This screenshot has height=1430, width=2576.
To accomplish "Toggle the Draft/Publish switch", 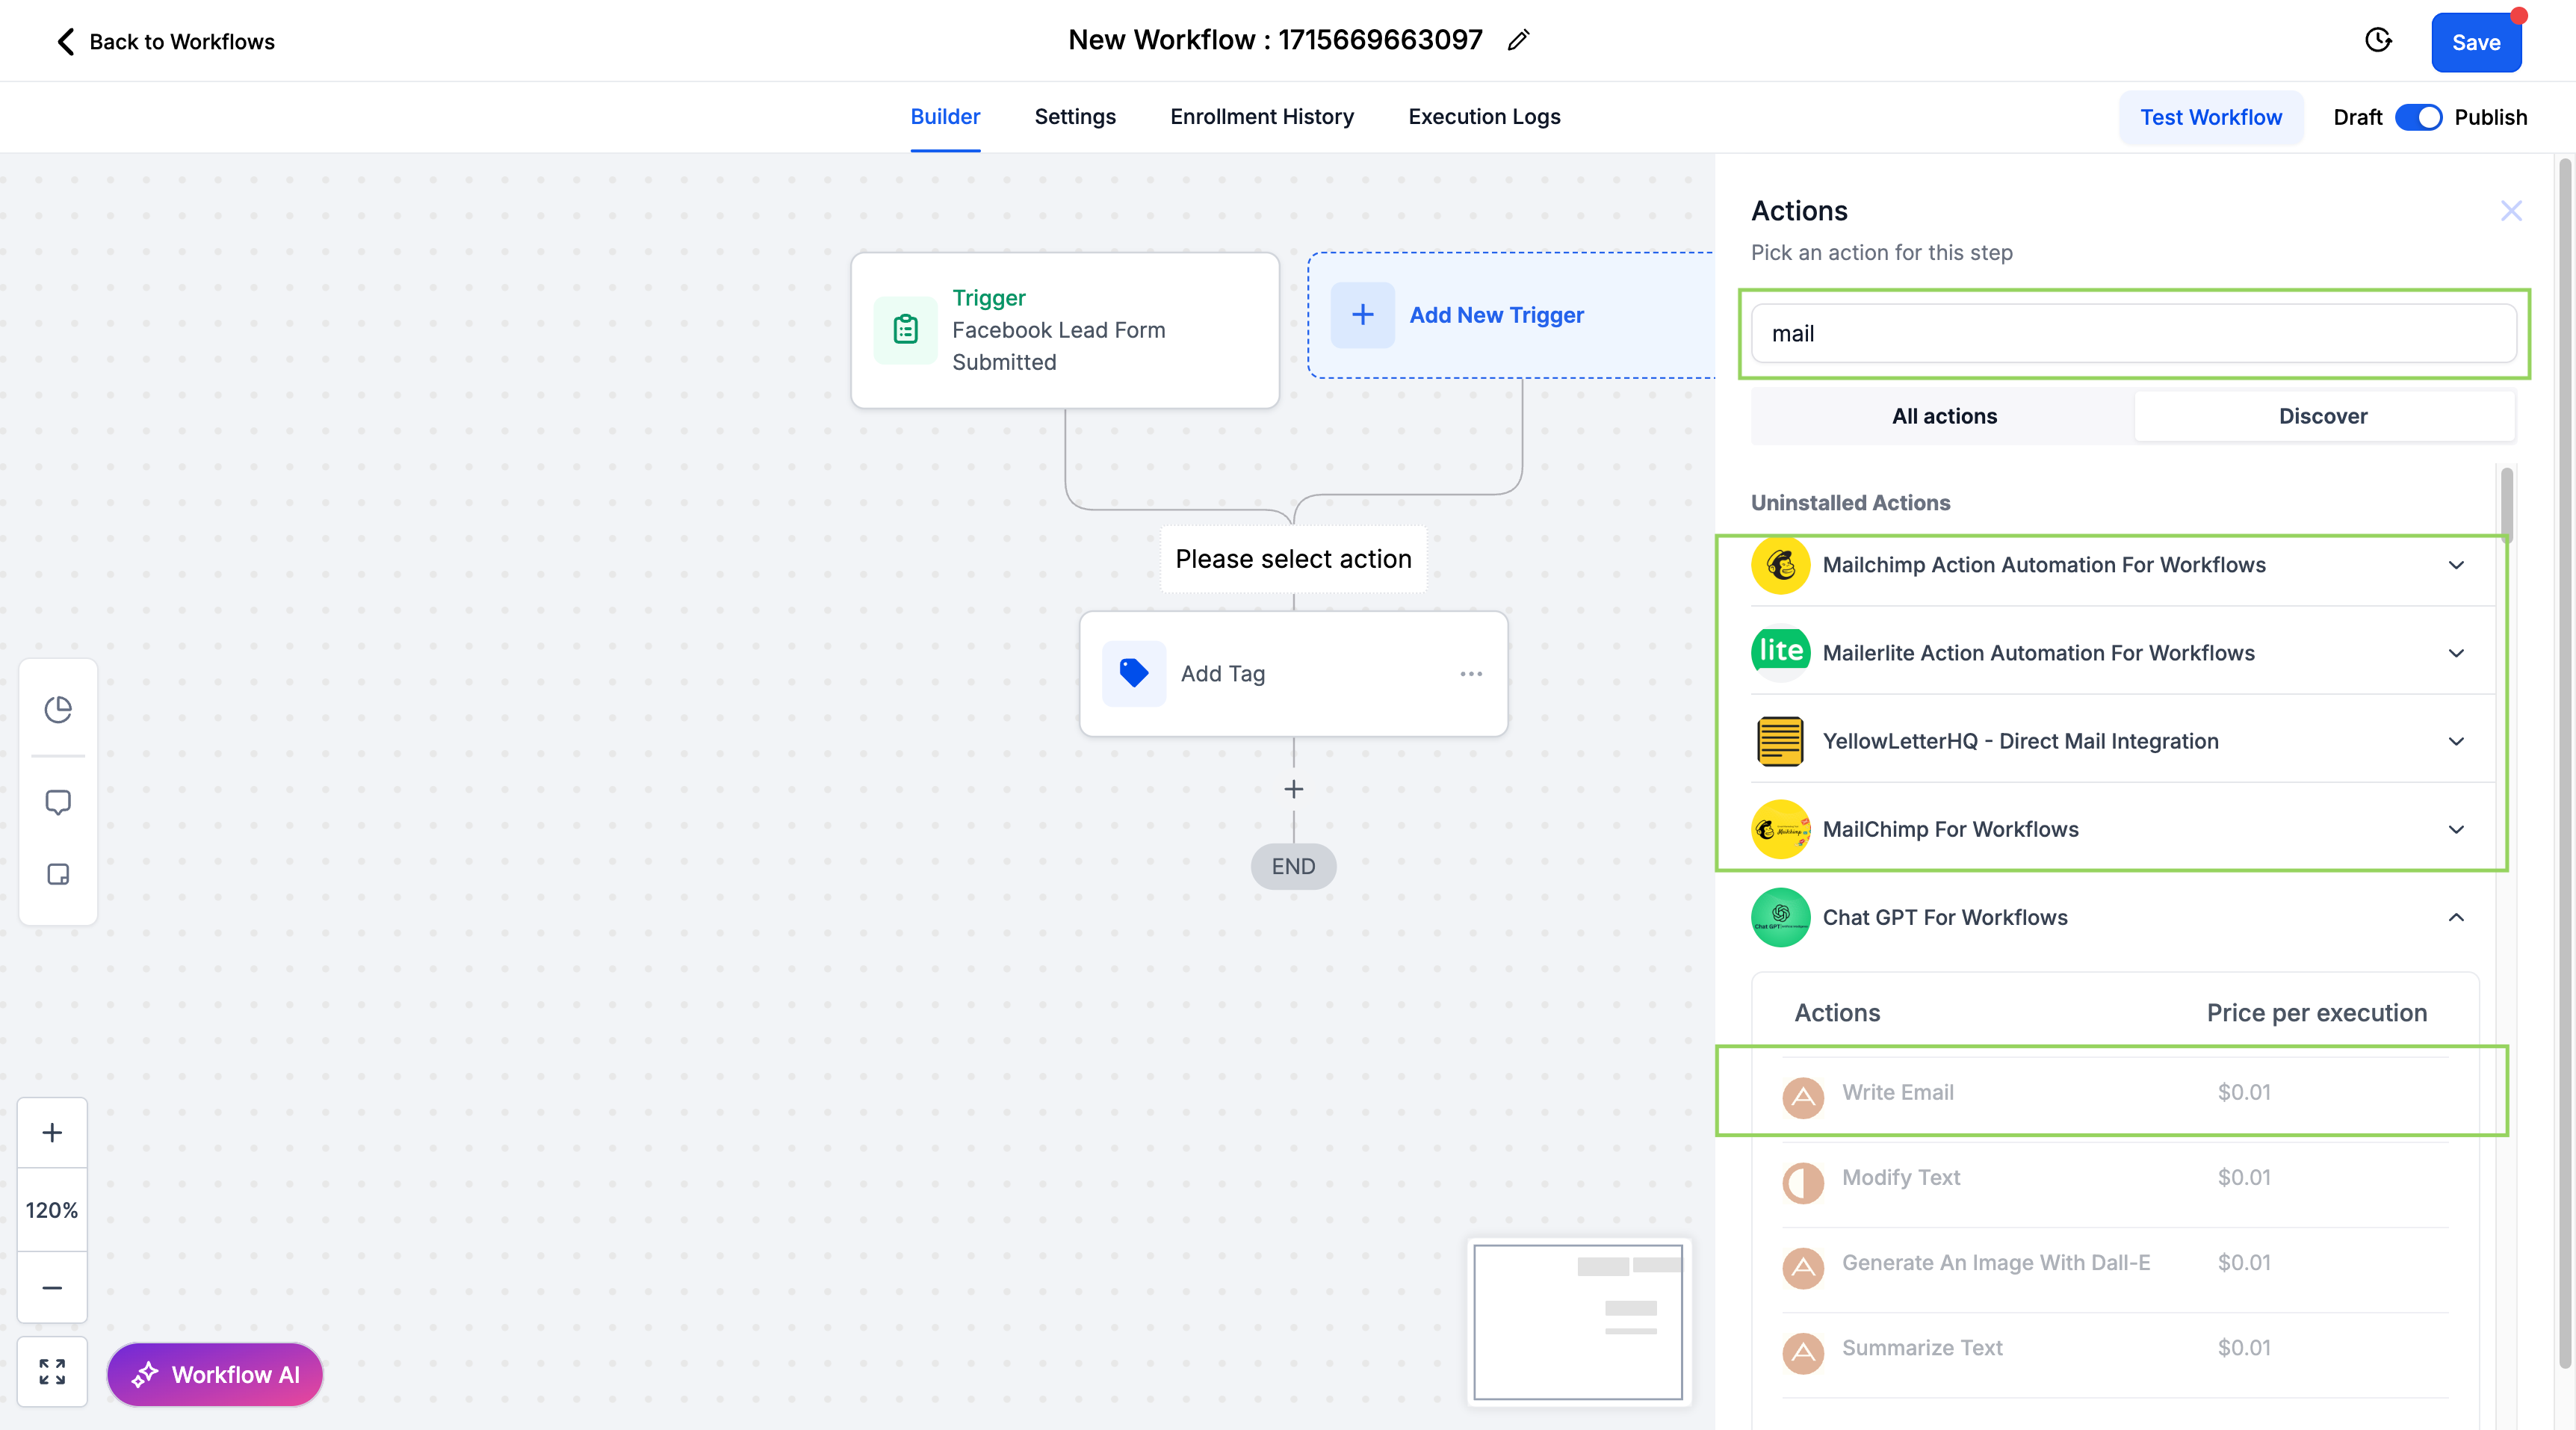I will [x=2418, y=117].
